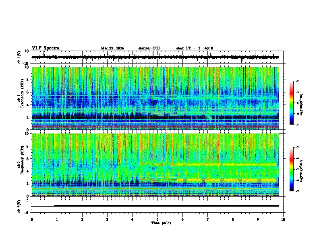Click the 'Time (min)' axis label
Image resolution: width=319 pixels, height=246 pixels.
click(x=161, y=223)
